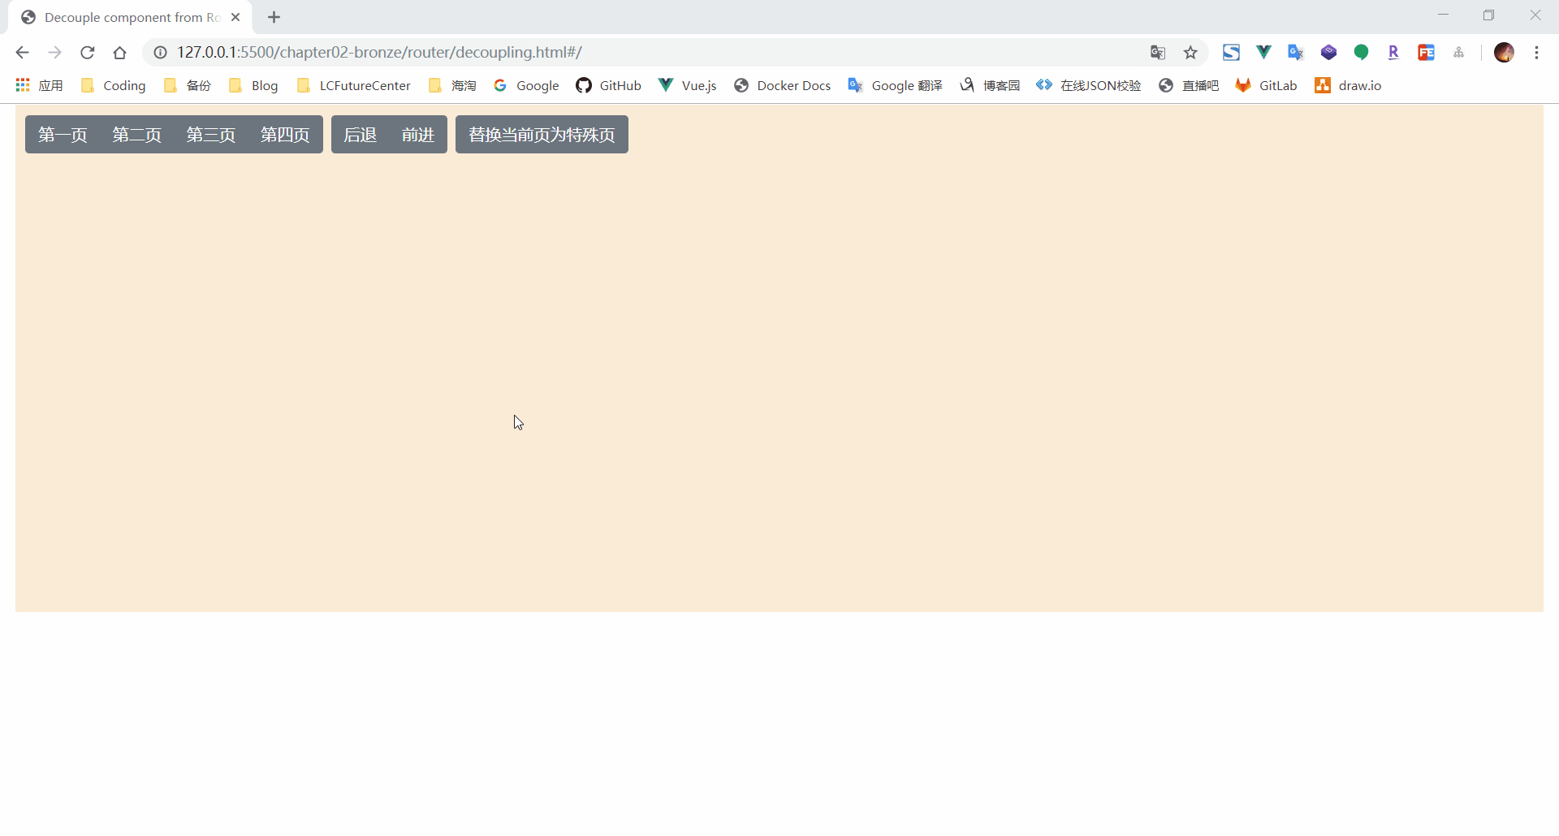Go to the browser home page
The height and width of the screenshot is (836, 1559).
pos(120,53)
